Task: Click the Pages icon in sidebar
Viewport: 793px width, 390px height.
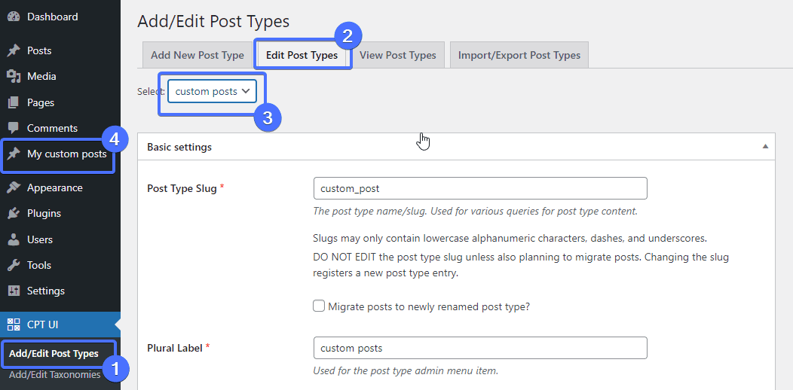Action: [x=14, y=102]
